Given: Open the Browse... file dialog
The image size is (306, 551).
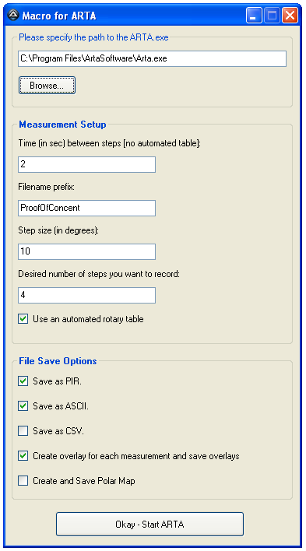Looking at the screenshot, I should click(47, 86).
